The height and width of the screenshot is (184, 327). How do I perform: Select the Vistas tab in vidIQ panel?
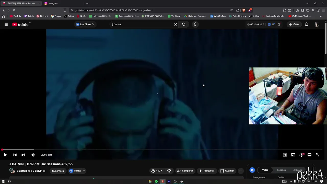(x=265, y=170)
